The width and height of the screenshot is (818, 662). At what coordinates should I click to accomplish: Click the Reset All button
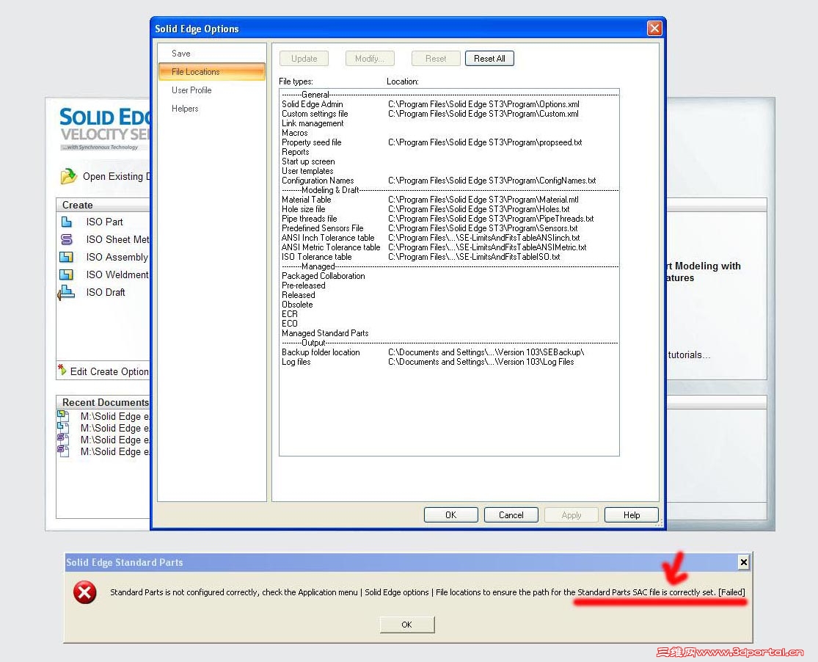(489, 59)
